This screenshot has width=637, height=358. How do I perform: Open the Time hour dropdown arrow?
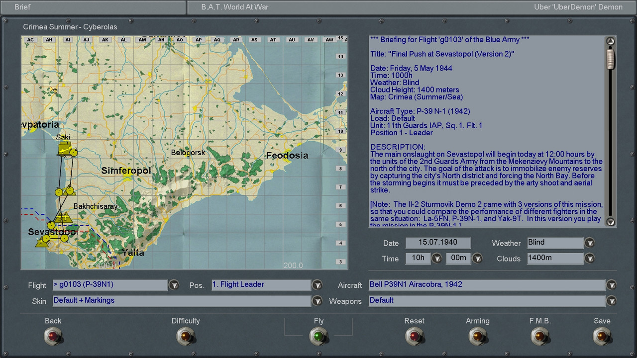436,259
